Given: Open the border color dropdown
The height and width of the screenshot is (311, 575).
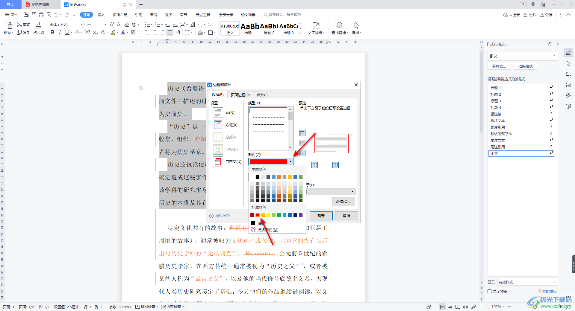Looking at the screenshot, I should click(290, 161).
